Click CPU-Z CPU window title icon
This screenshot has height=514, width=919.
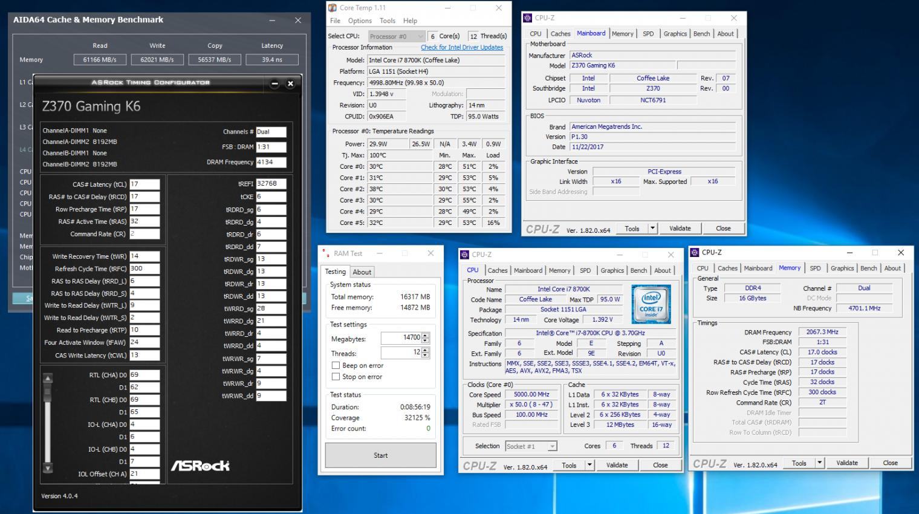(465, 255)
